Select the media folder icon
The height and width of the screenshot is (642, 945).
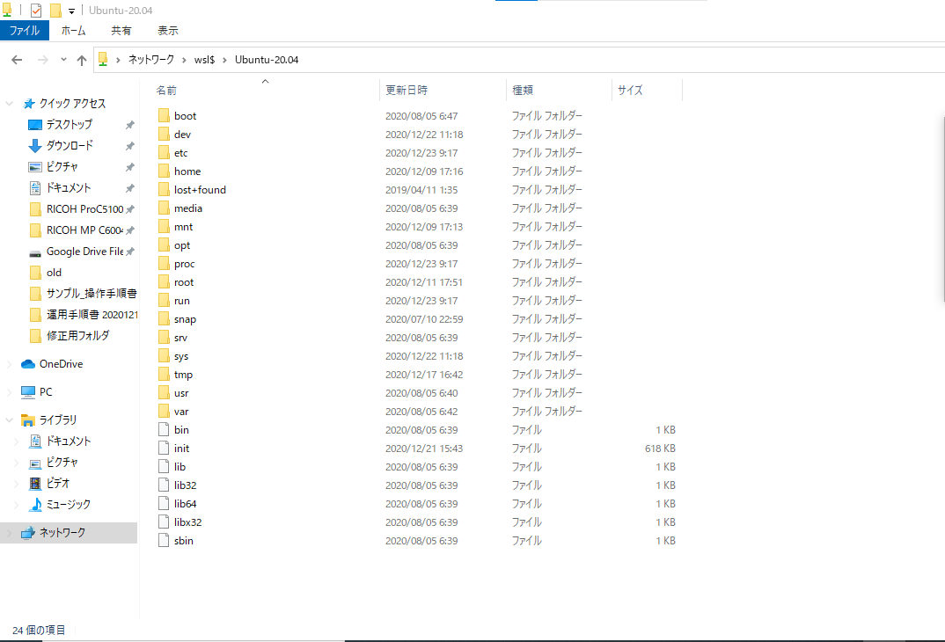tap(164, 208)
